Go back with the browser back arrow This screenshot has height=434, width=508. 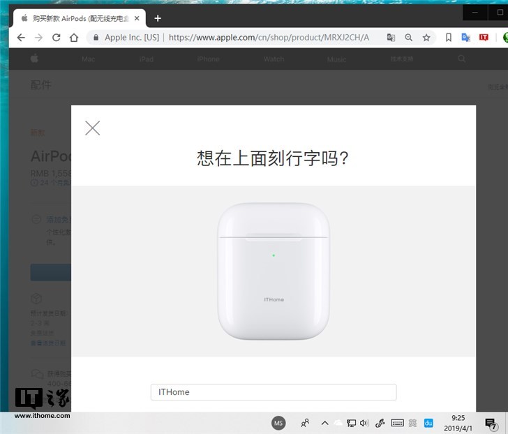[x=21, y=38]
